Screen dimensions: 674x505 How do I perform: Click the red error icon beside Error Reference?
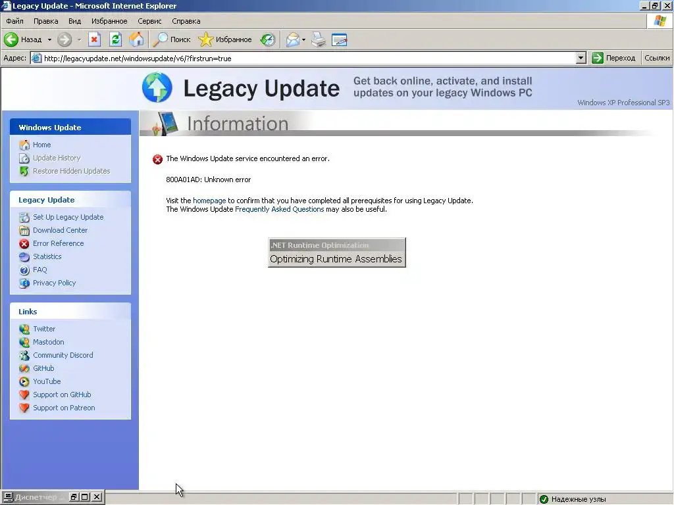coord(24,243)
